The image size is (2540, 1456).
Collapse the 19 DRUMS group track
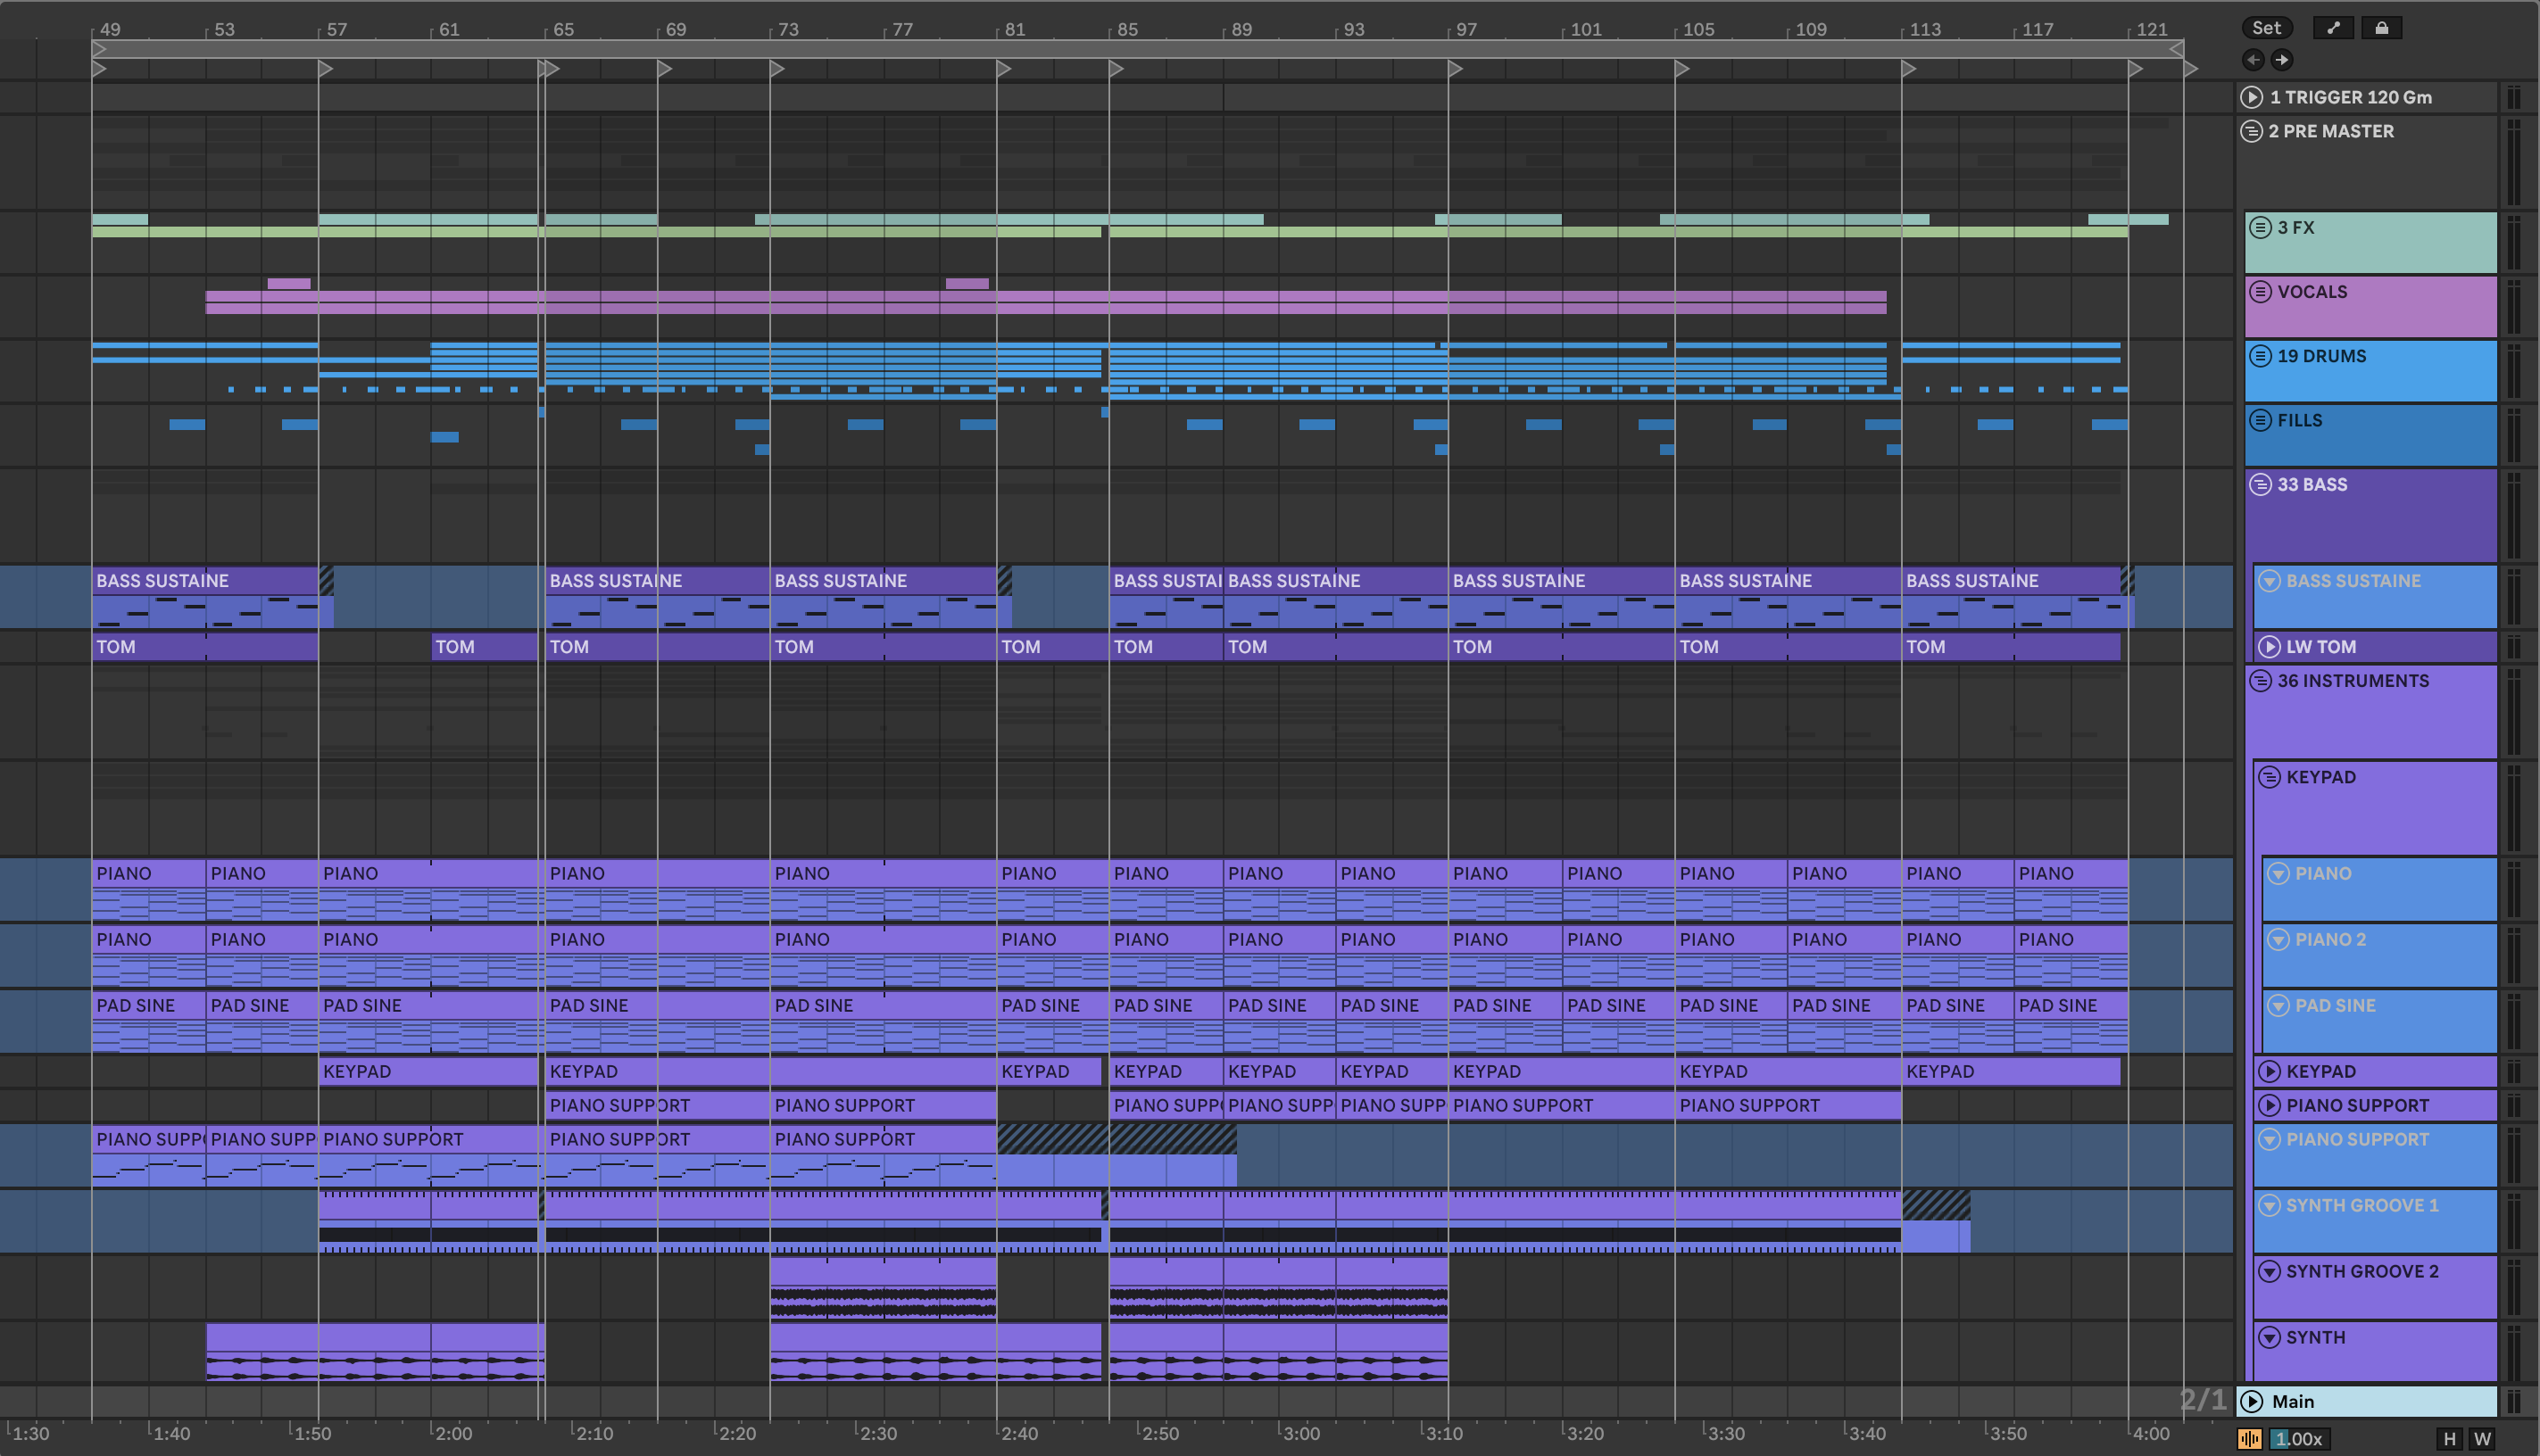tap(2260, 356)
